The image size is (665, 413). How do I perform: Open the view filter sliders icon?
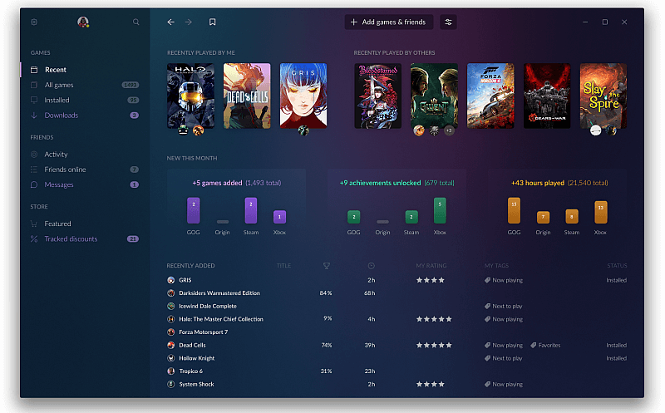tap(448, 22)
